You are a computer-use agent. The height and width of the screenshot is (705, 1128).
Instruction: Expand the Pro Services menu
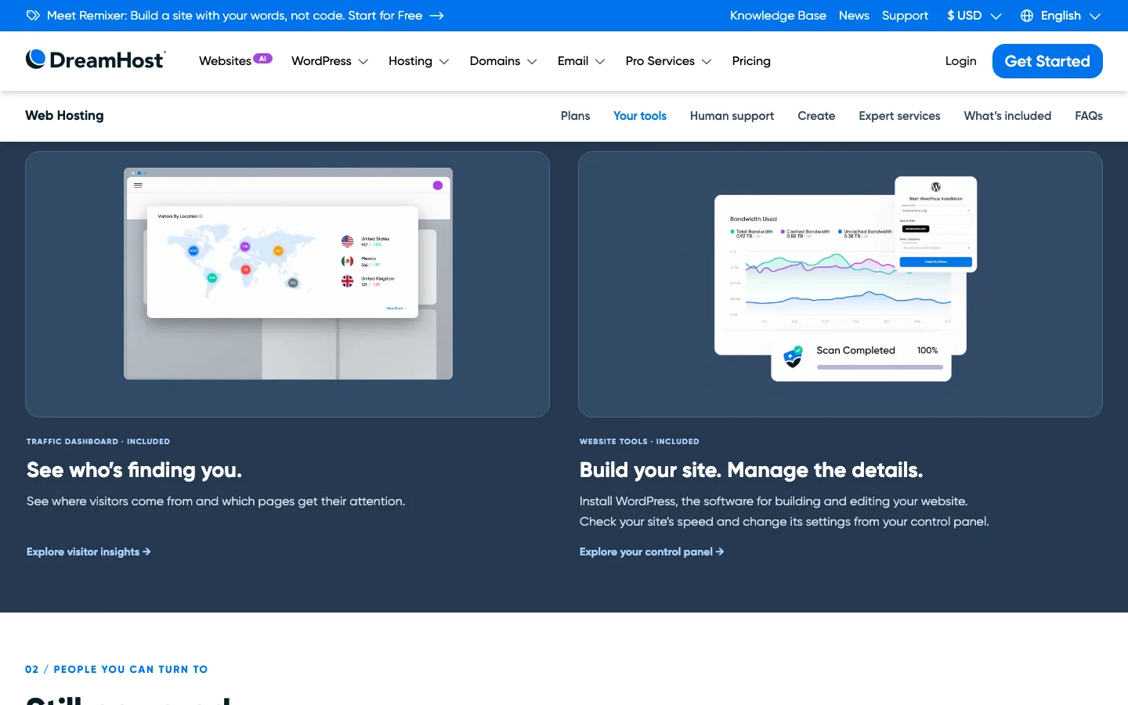pos(668,61)
